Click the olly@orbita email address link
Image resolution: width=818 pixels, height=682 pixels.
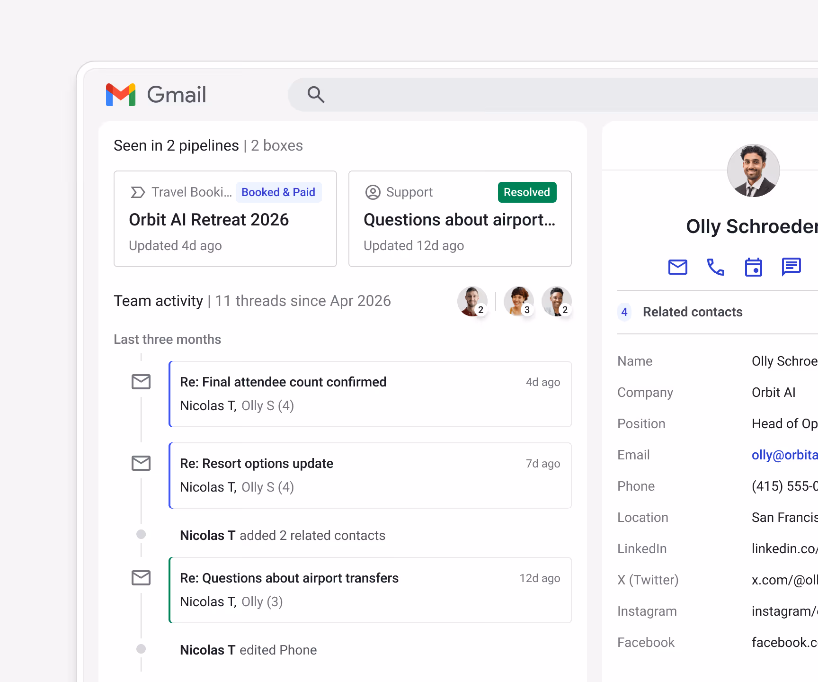[x=785, y=455]
